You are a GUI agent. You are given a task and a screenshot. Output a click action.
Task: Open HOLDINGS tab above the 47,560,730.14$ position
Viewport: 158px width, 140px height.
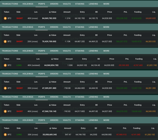(x=28, y=97)
